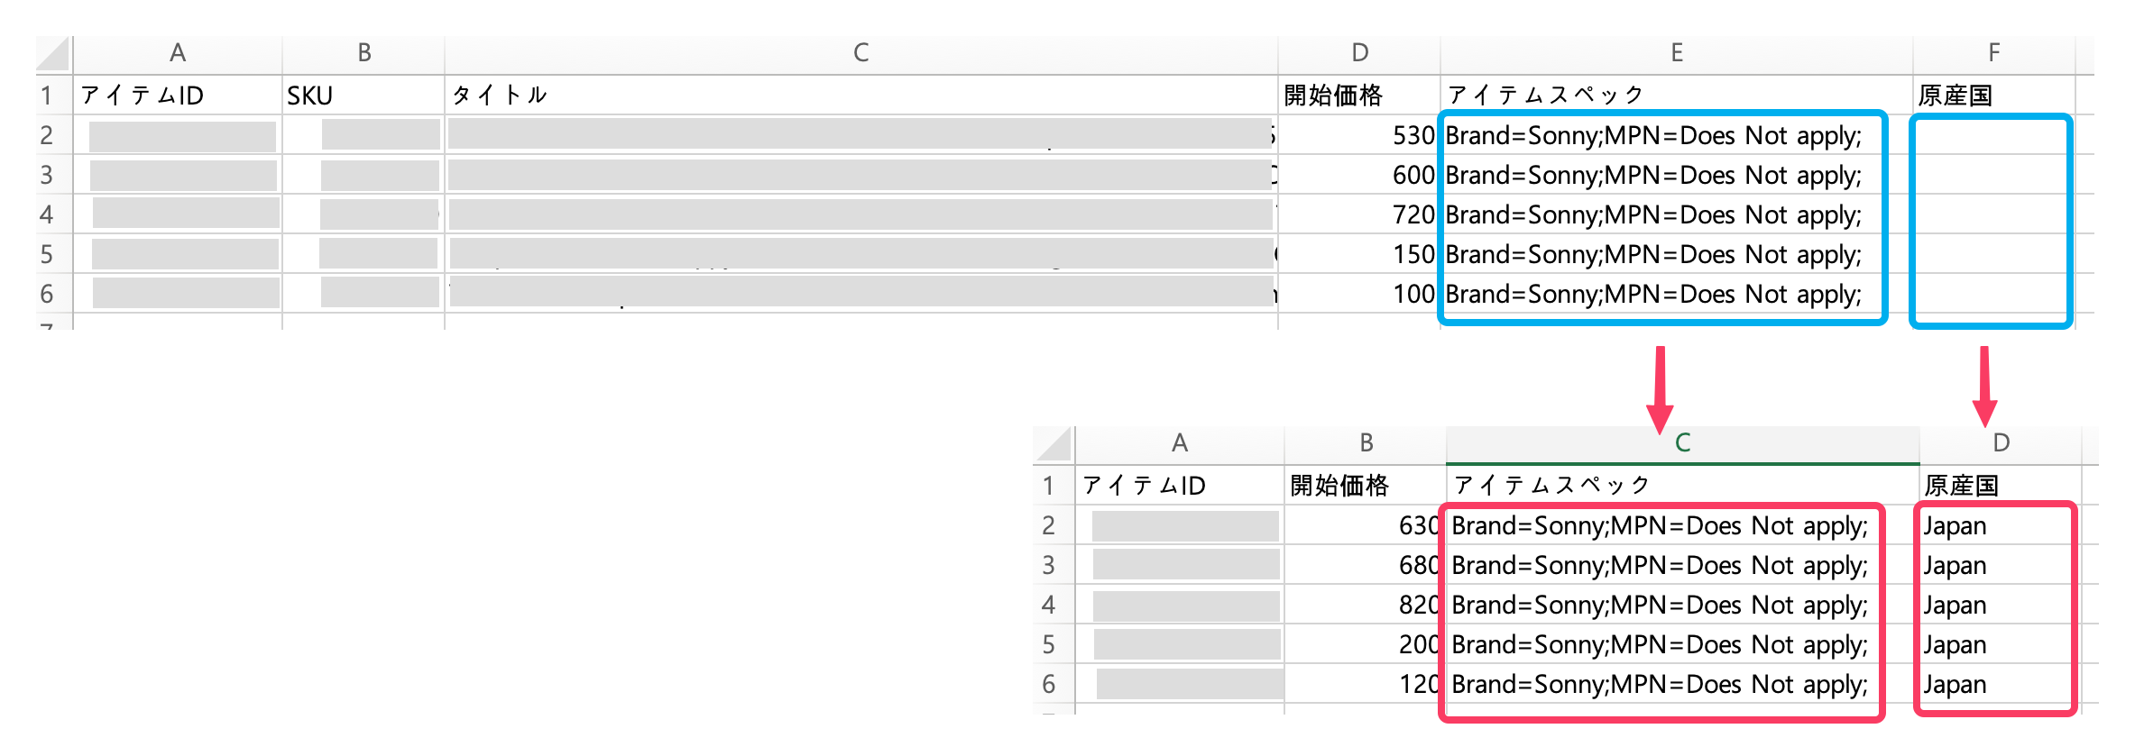Click the cell with value 820
This screenshot has width=2135, height=756.
[x=1365, y=606]
